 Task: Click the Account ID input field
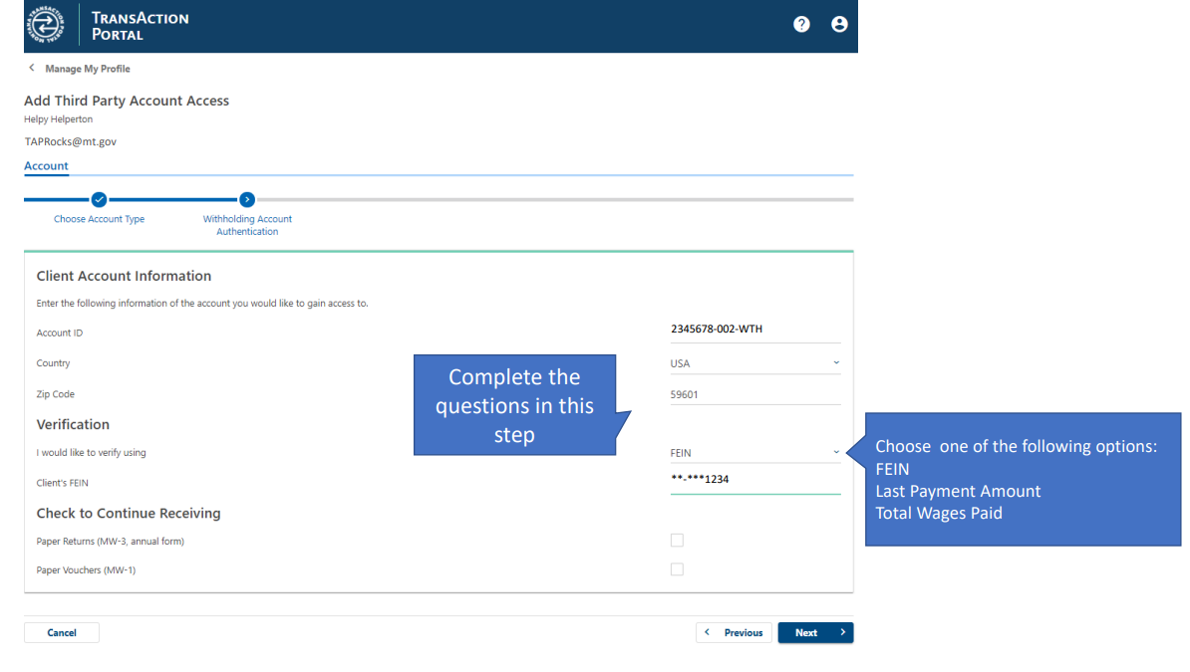(753, 330)
